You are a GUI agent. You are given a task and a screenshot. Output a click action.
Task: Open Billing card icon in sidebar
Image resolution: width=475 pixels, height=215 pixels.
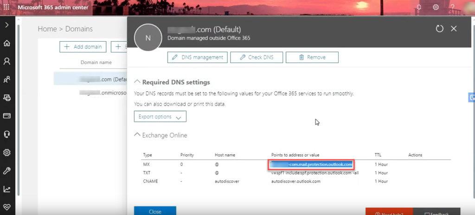(6, 116)
